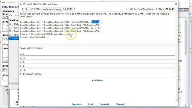
Task: Open the color scheme icon
Action: pyautogui.click(x=173, y=9)
